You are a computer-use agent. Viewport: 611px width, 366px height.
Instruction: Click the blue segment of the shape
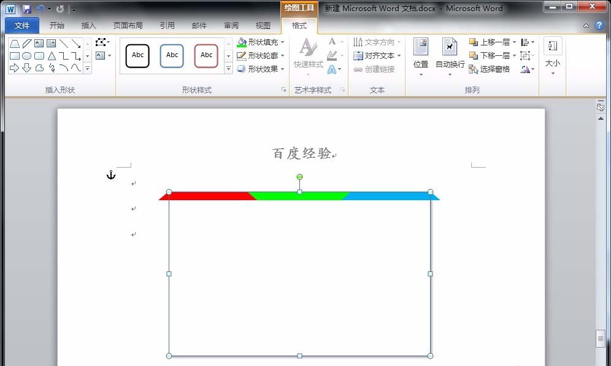391,196
